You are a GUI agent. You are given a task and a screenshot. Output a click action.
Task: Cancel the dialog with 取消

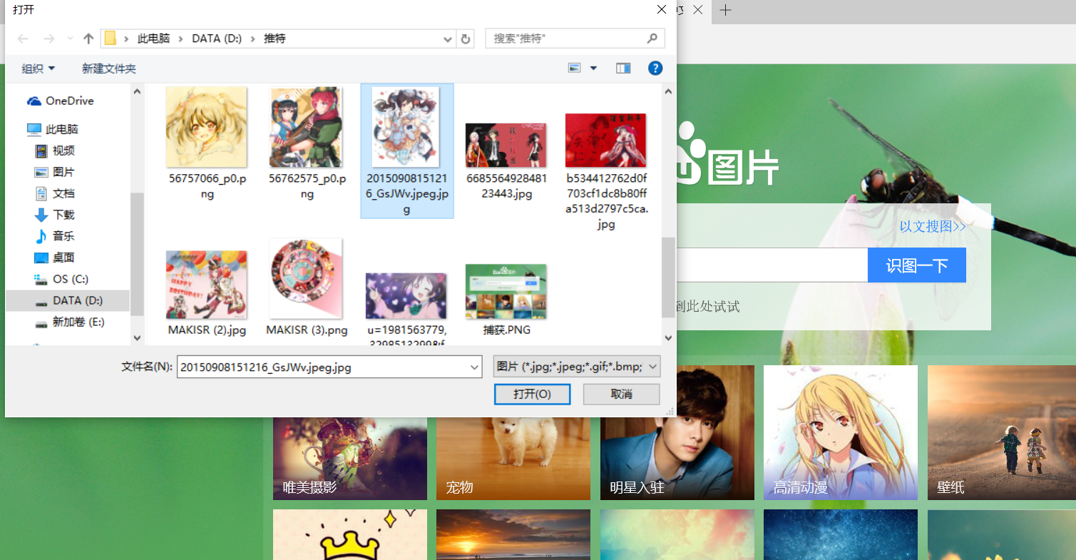click(622, 394)
